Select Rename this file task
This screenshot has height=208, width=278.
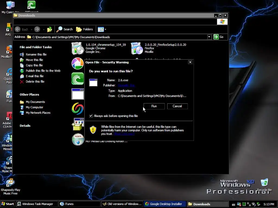[36, 54]
